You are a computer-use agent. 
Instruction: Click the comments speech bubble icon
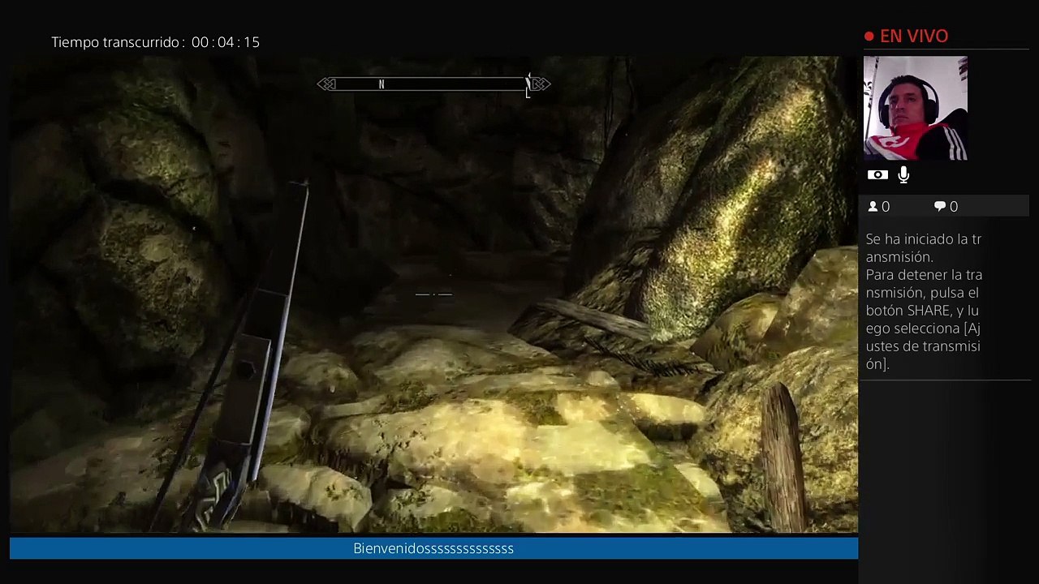pos(940,207)
